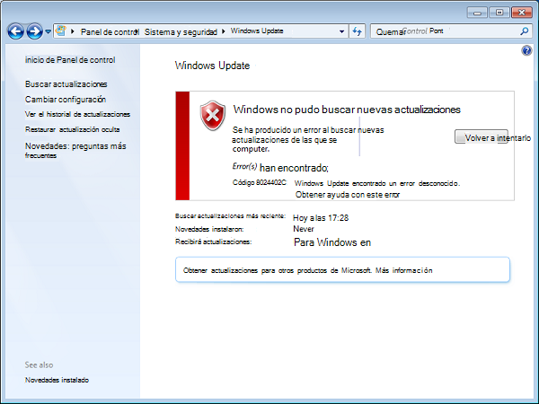The image size is (539, 404).
Task: Close the Windows Update window
Action: tap(522, 13)
